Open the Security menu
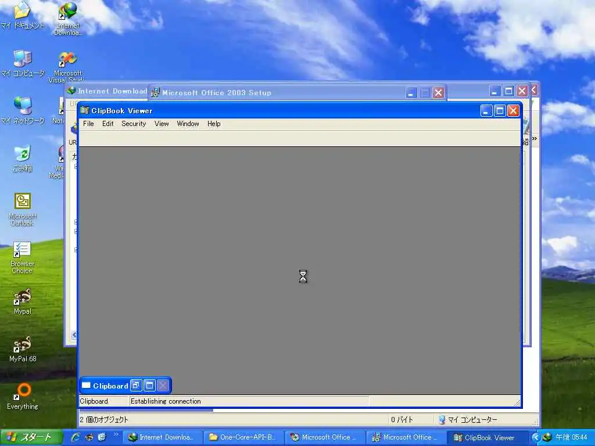 point(134,124)
